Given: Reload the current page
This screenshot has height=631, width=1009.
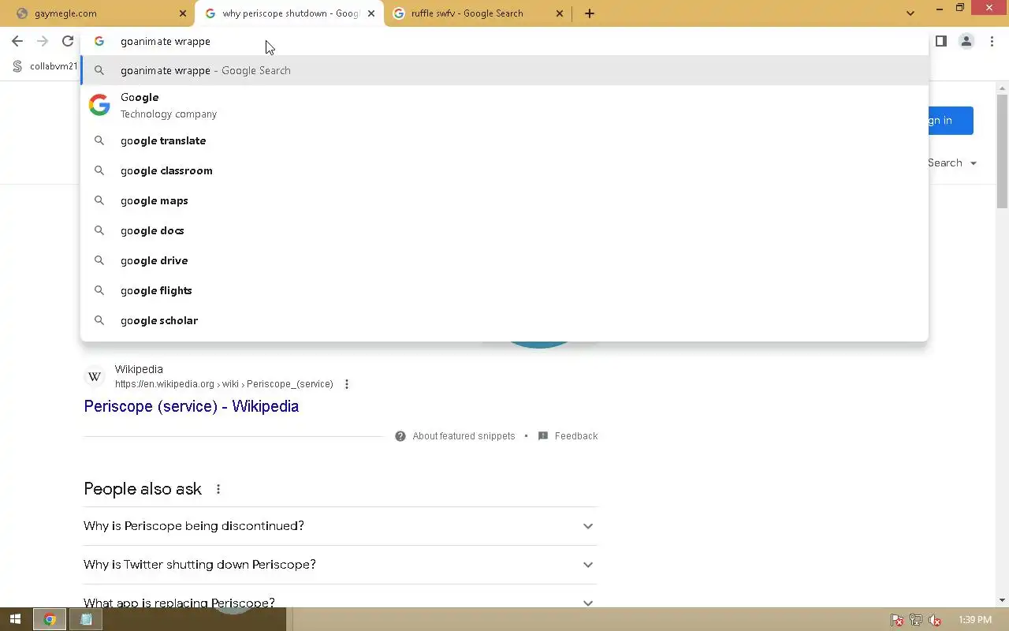Looking at the screenshot, I should click(68, 41).
